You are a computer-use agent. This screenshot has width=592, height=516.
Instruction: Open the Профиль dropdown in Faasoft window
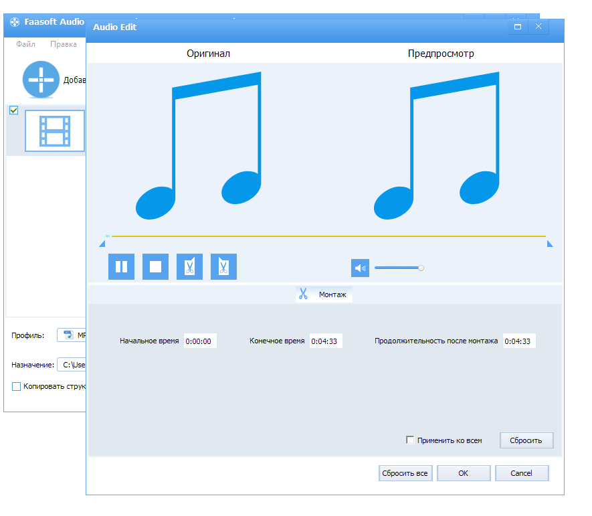[72, 335]
